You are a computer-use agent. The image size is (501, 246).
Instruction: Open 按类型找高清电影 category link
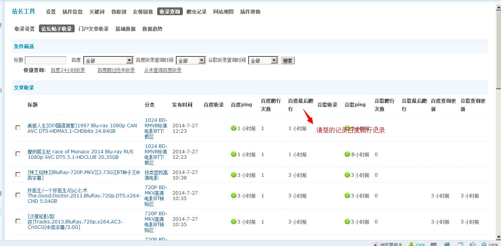(x=156, y=175)
